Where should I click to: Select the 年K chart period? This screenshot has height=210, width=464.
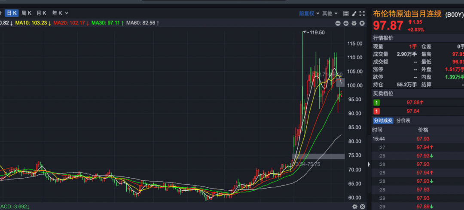57,13
